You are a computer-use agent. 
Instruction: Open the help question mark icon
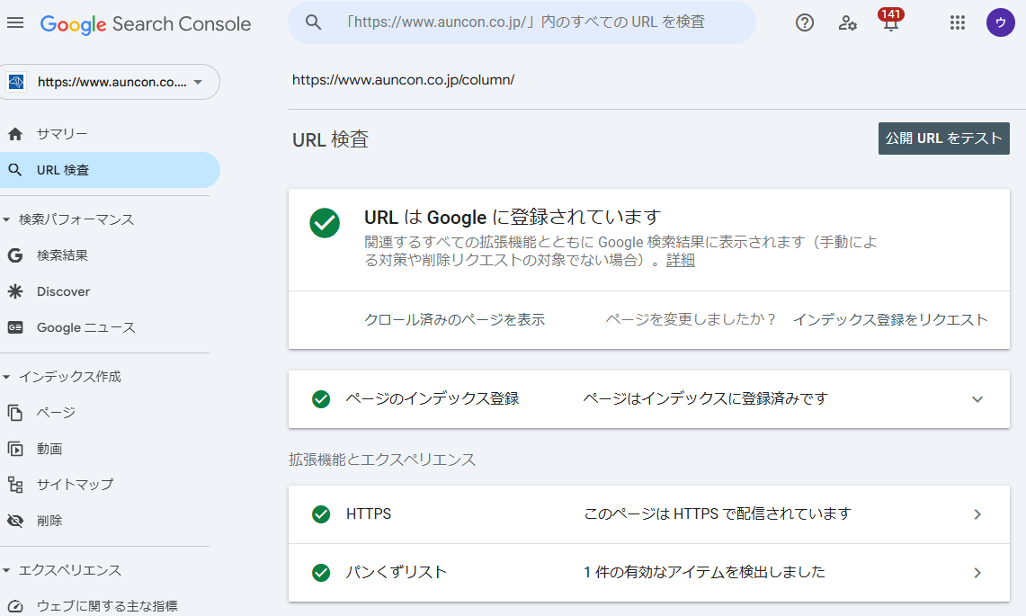(x=804, y=22)
